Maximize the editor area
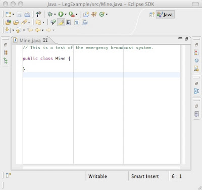This screenshot has width=202, height=190. click(x=186, y=39)
